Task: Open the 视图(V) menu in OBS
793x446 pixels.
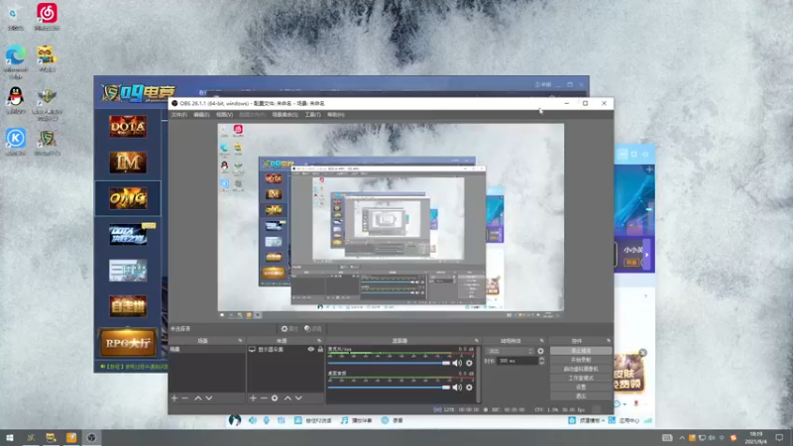Action: pyautogui.click(x=225, y=115)
